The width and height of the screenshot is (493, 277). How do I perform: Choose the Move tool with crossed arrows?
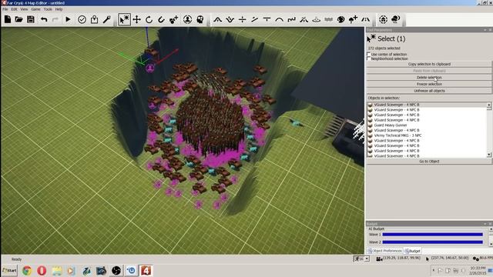pos(137,19)
